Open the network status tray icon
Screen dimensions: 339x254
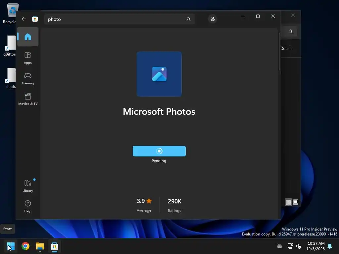[x=290, y=246]
